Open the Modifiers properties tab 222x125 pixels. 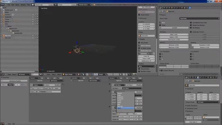coord(177,8)
